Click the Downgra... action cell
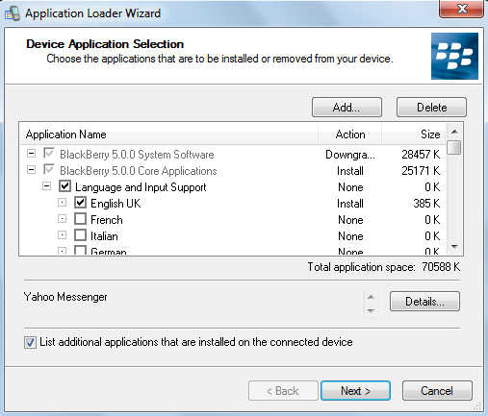 350,155
